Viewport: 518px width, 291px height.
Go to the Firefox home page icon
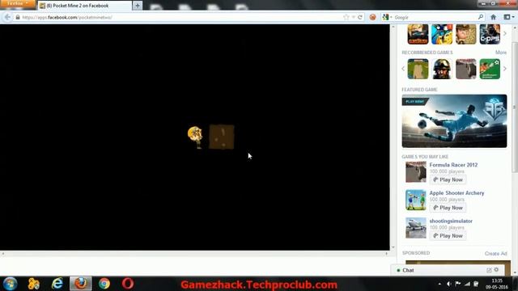coord(493,17)
